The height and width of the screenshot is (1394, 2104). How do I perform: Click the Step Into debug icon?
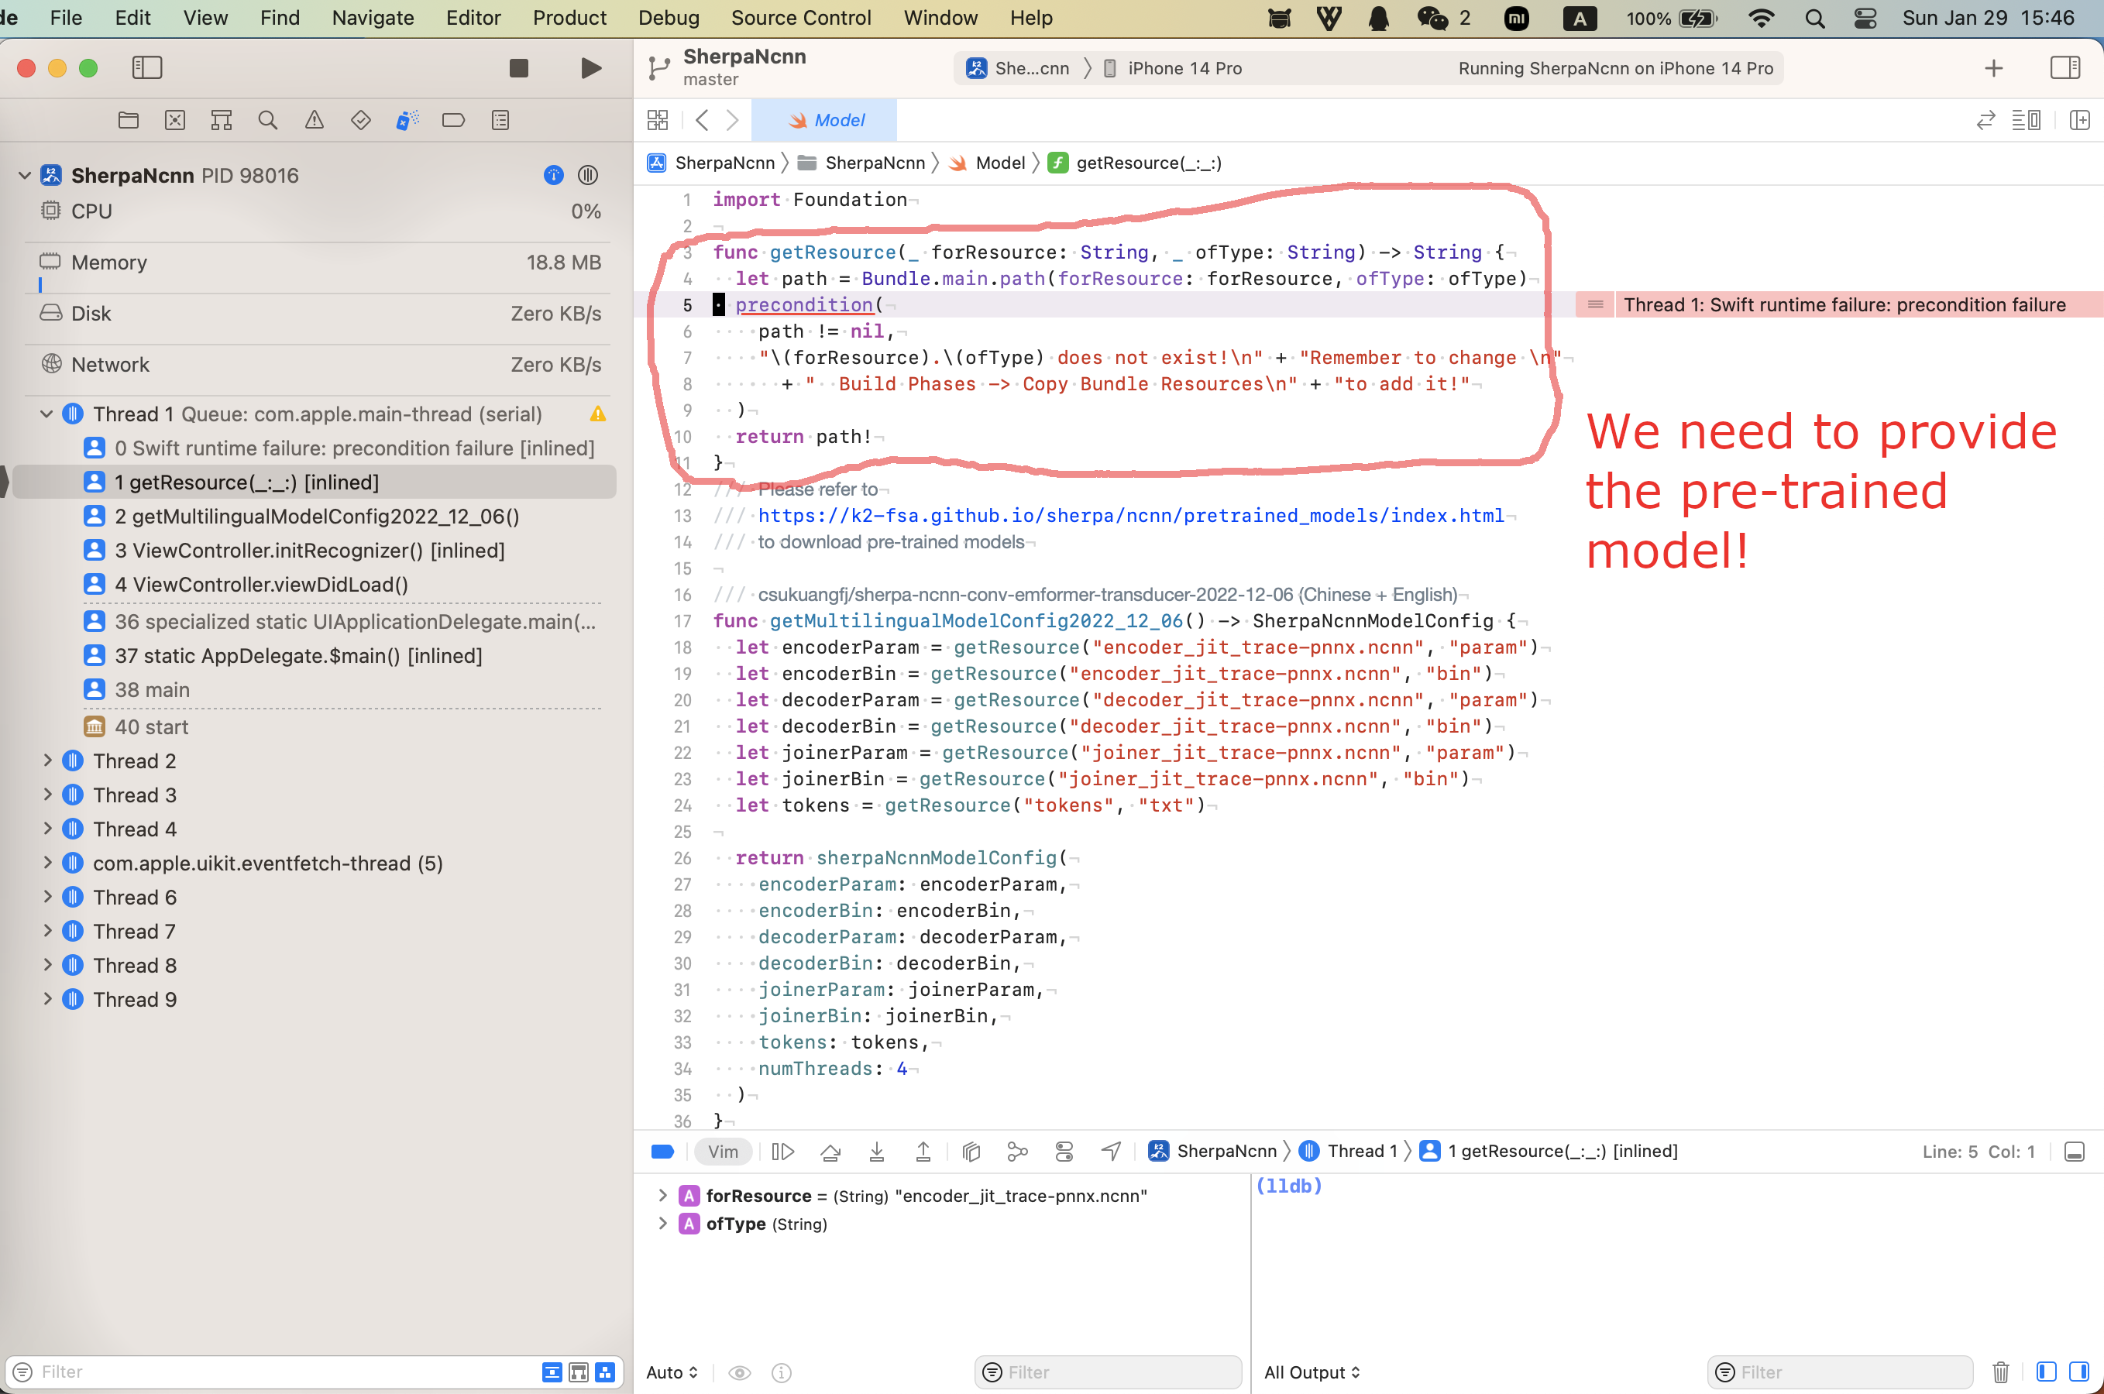[877, 1152]
